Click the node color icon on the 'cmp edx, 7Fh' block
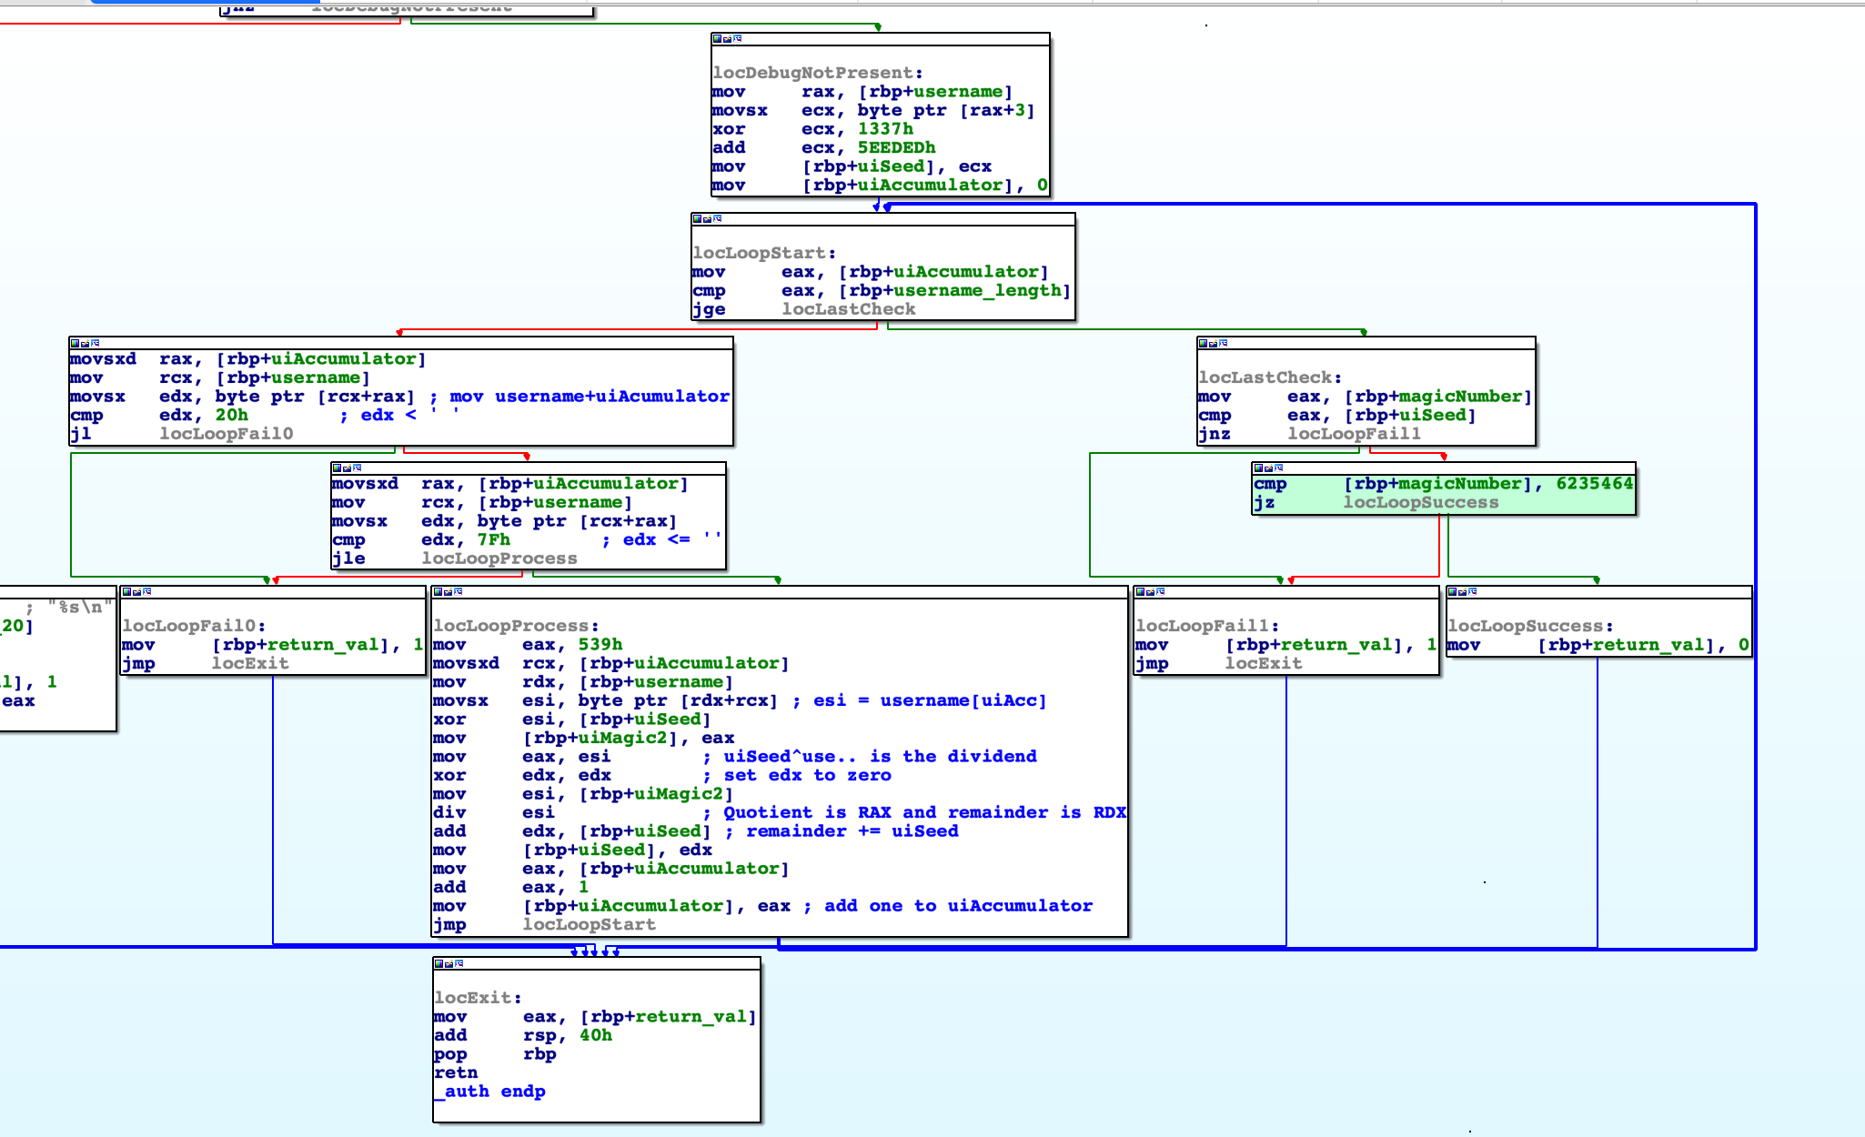The height and width of the screenshot is (1137, 1865). coord(337,468)
